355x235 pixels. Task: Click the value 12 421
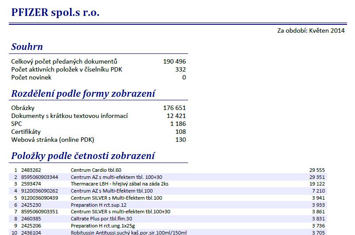tap(176, 116)
